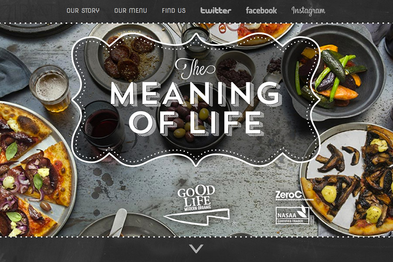Open the Our Story page
The height and width of the screenshot is (262, 393).
(x=83, y=10)
